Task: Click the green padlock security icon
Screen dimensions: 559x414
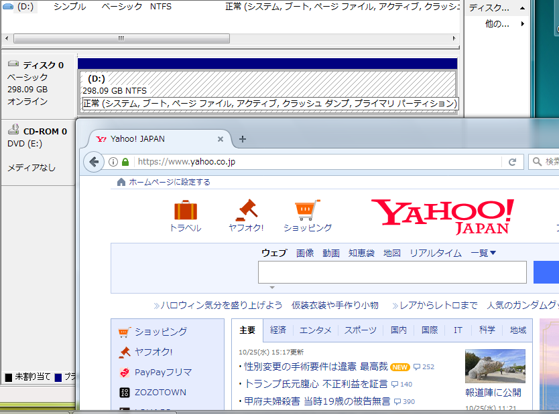Action: (x=125, y=162)
